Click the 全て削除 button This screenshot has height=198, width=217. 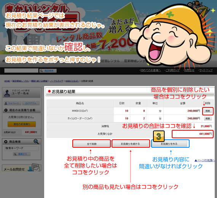tap(91, 144)
